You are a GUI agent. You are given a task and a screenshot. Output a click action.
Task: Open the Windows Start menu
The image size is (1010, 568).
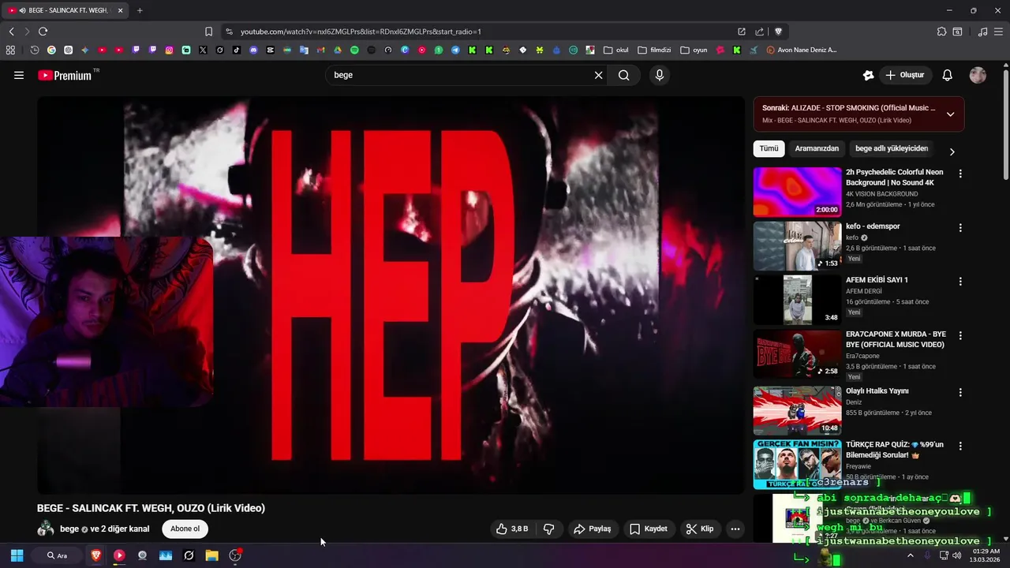coord(17,555)
